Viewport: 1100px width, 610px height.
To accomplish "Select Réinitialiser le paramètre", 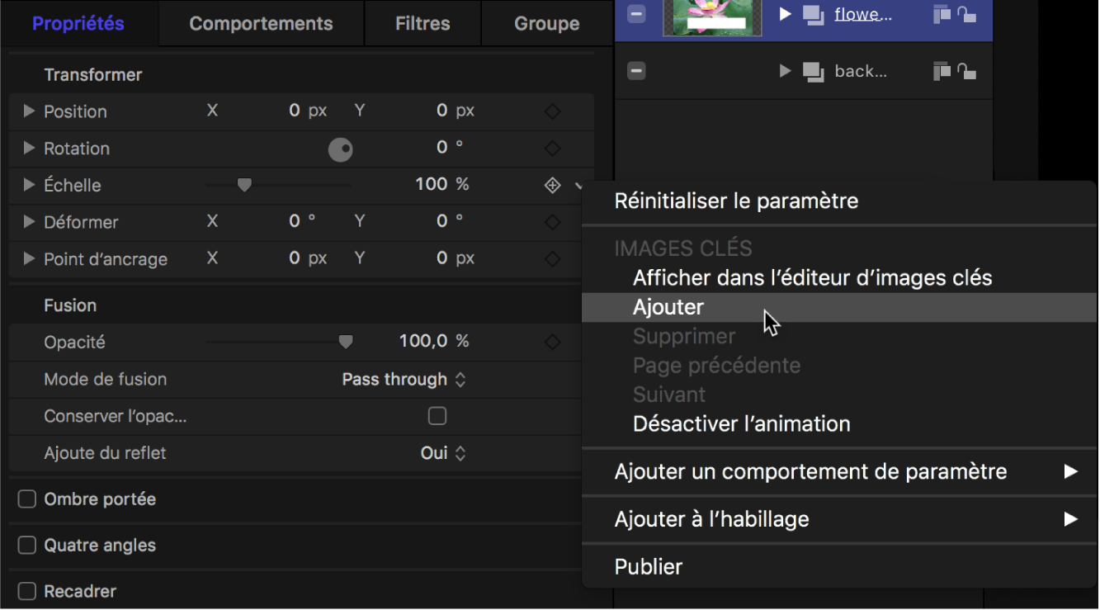I will click(734, 201).
